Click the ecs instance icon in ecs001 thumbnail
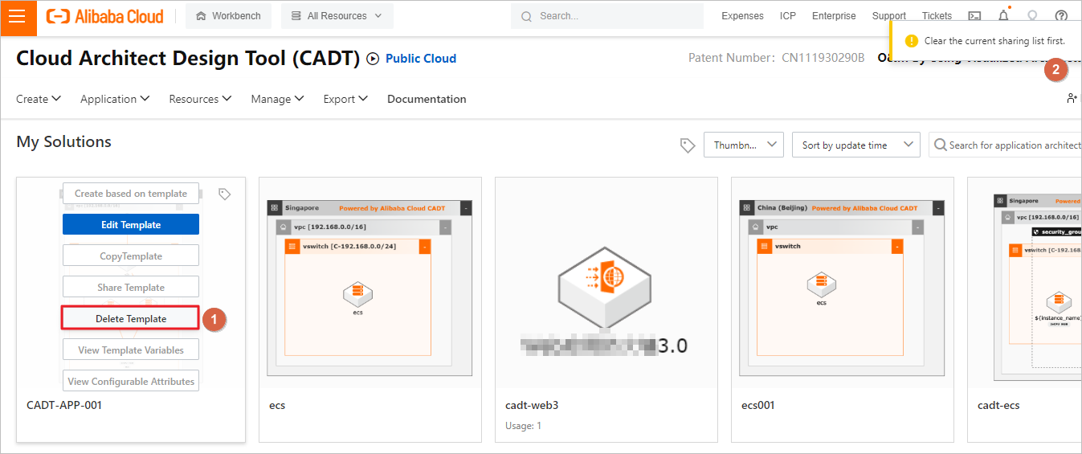 pyautogui.click(x=822, y=284)
